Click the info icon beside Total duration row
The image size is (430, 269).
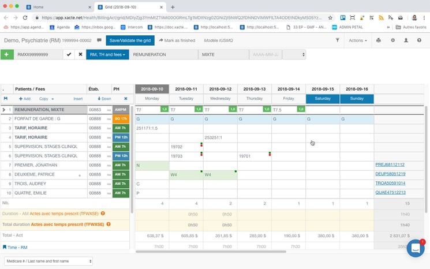(109, 225)
